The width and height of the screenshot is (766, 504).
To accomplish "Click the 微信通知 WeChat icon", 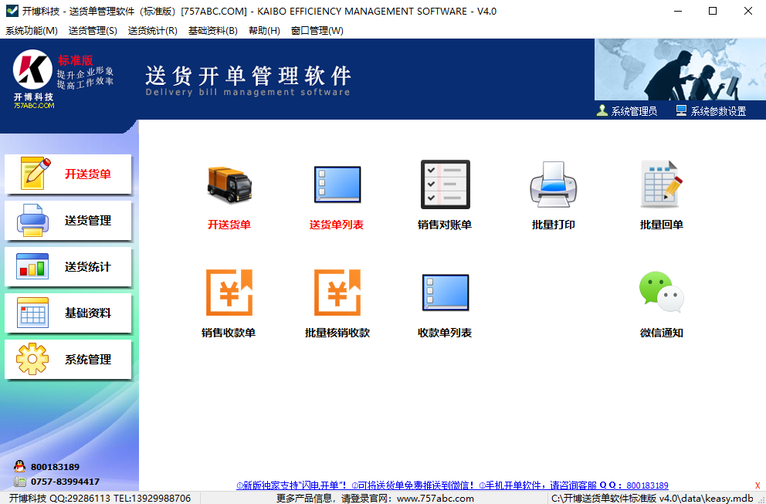I will (661, 293).
